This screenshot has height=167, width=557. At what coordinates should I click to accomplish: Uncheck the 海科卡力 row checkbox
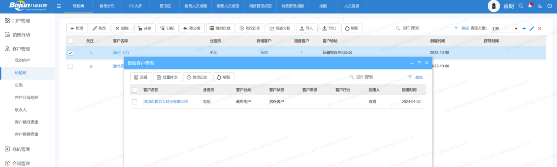tap(71, 53)
